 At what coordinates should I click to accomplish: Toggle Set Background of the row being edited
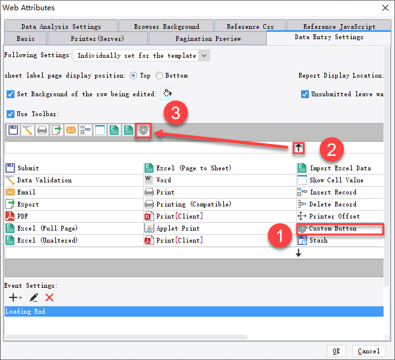coord(10,95)
